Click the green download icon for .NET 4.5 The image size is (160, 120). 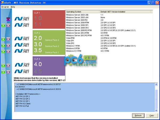click(x=3, y=72)
